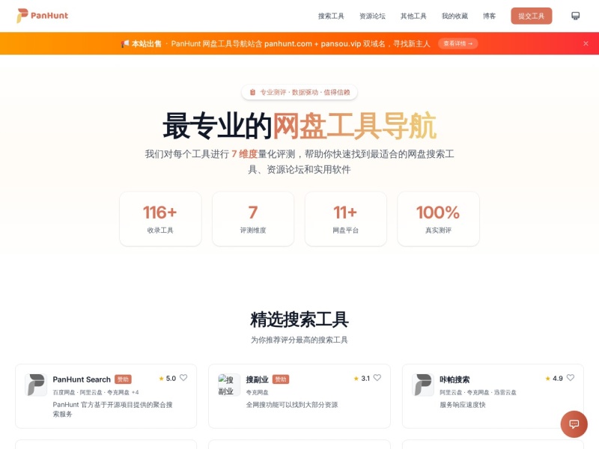Image resolution: width=599 pixels, height=449 pixels.
Task: Open the 搜副业 tool title
Action: pyautogui.click(x=257, y=379)
